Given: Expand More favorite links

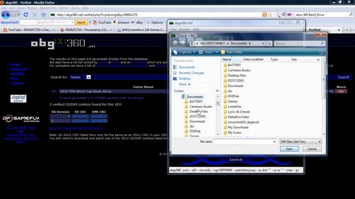Looking at the screenshot, I should 185,84.
